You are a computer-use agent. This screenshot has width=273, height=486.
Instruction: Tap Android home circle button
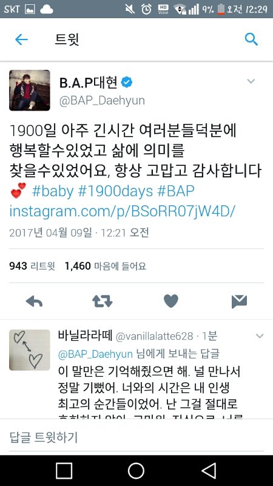pos(136,470)
